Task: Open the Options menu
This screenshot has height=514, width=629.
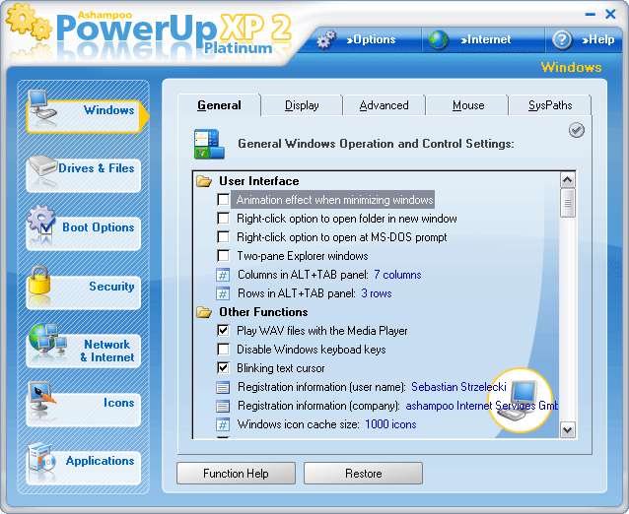Action: pos(357,39)
